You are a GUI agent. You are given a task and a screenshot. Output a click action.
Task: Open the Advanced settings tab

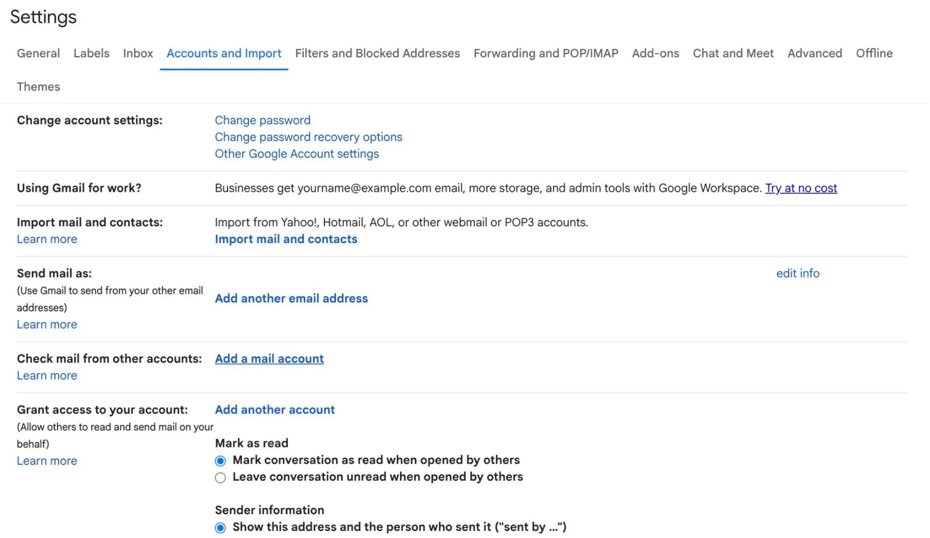tap(814, 53)
